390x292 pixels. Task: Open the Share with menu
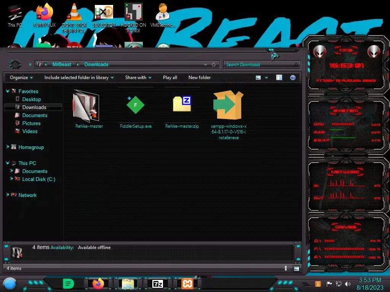[138, 78]
